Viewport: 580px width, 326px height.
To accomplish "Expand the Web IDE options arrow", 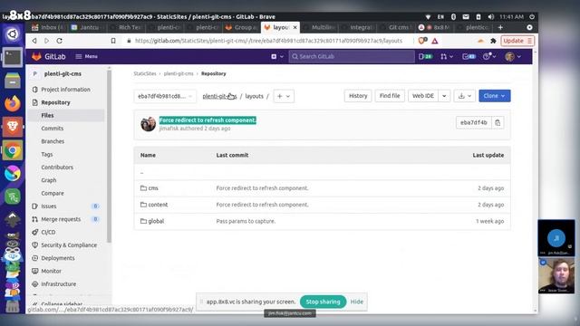I will pos(444,96).
